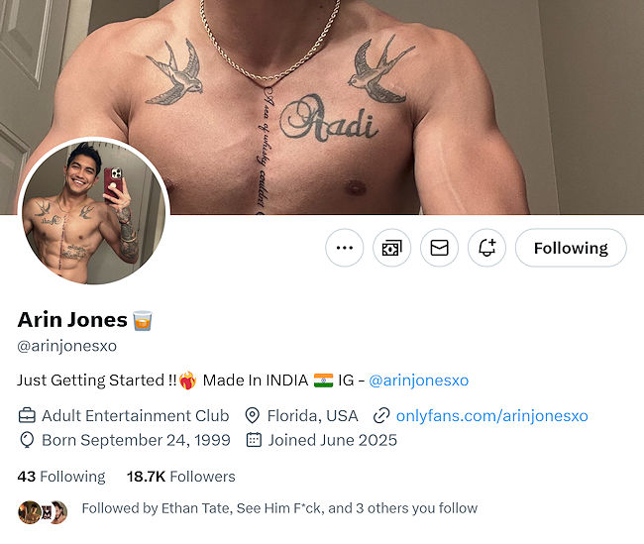Click the chain link icon beside onlyfans URL

click(380, 415)
